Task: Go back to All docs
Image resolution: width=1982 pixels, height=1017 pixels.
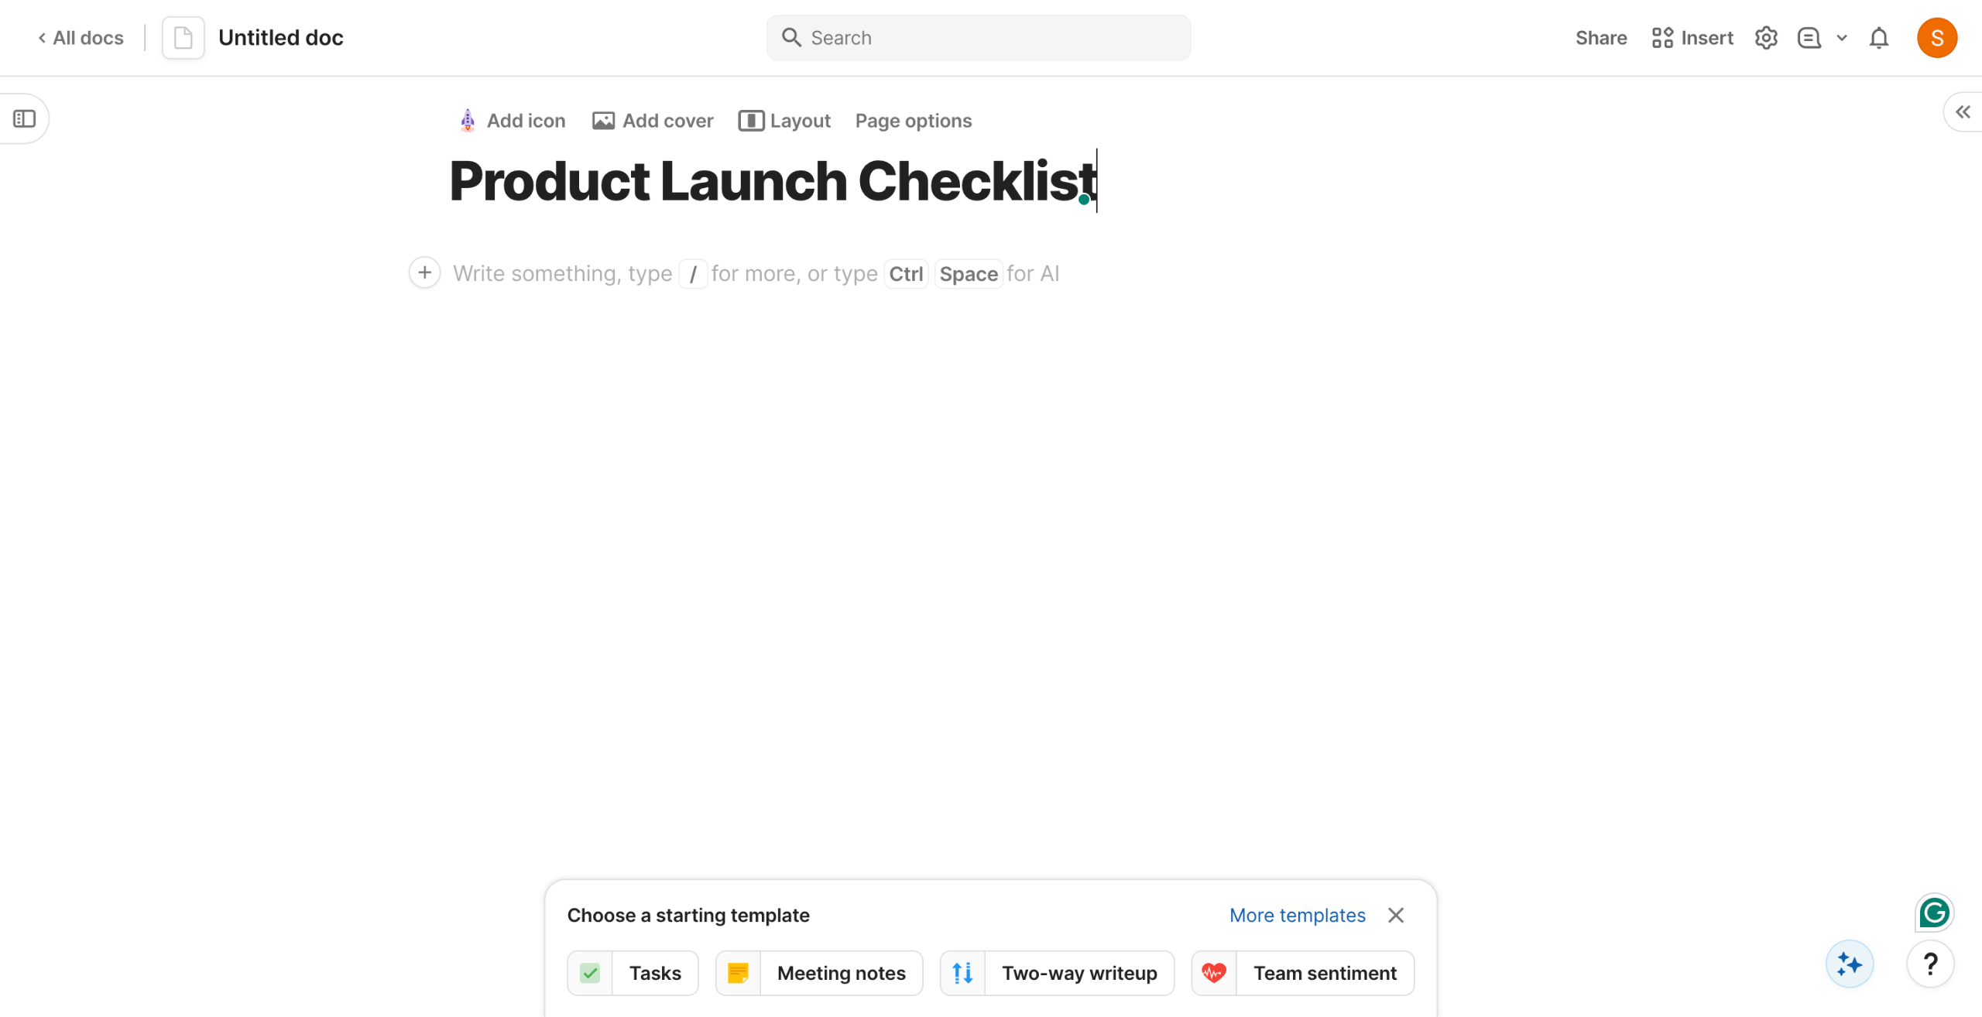Action: tap(81, 38)
